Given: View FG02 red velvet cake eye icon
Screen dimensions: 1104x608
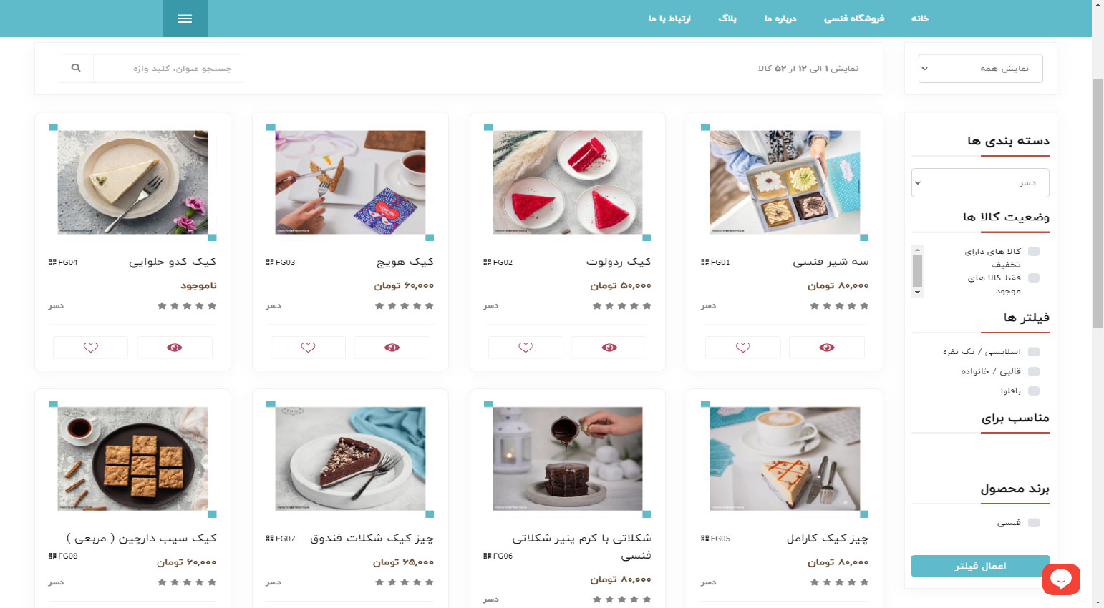Looking at the screenshot, I should click(609, 348).
